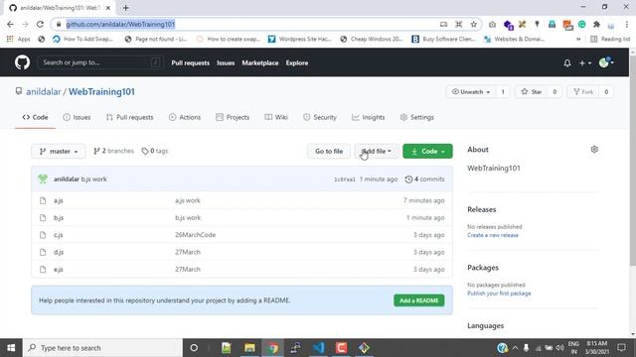Click the github.com address bar URL
The width and height of the screenshot is (636, 357).
coord(120,24)
